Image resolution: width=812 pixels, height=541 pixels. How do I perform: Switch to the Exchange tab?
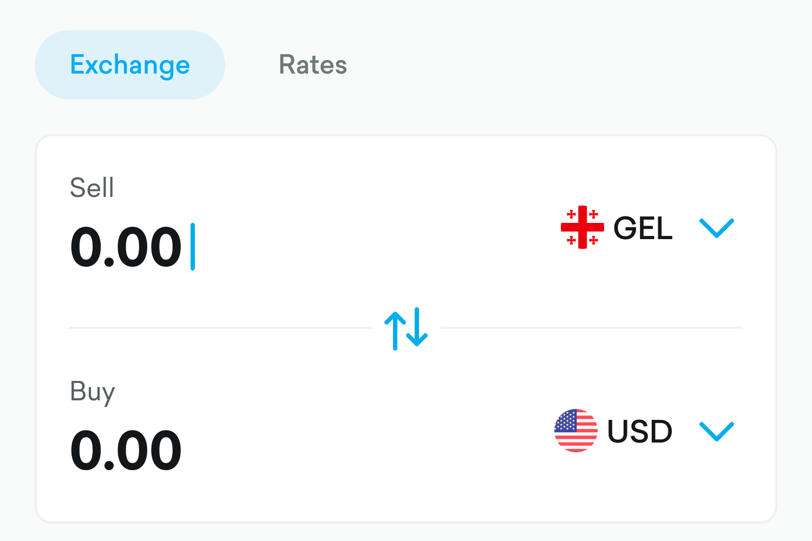point(130,65)
